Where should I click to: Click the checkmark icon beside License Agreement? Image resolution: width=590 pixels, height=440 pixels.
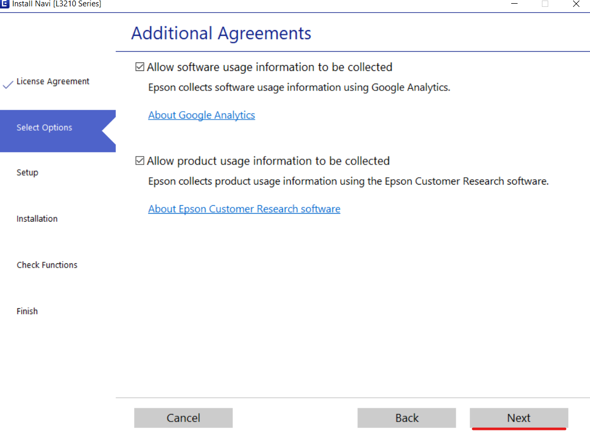(x=8, y=85)
